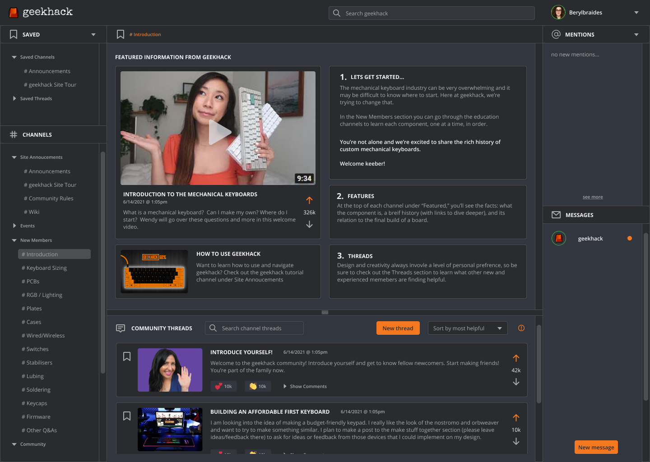Click the How To Use Geekhack card title
Viewport: 650px width, 462px height.
228,254
